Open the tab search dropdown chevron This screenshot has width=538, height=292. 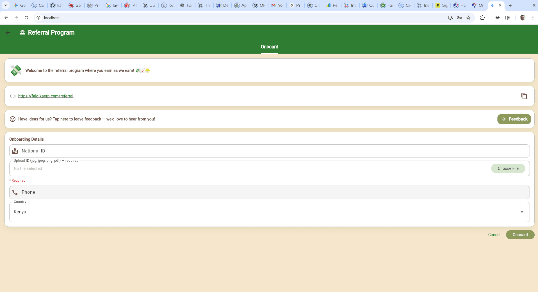6,5
